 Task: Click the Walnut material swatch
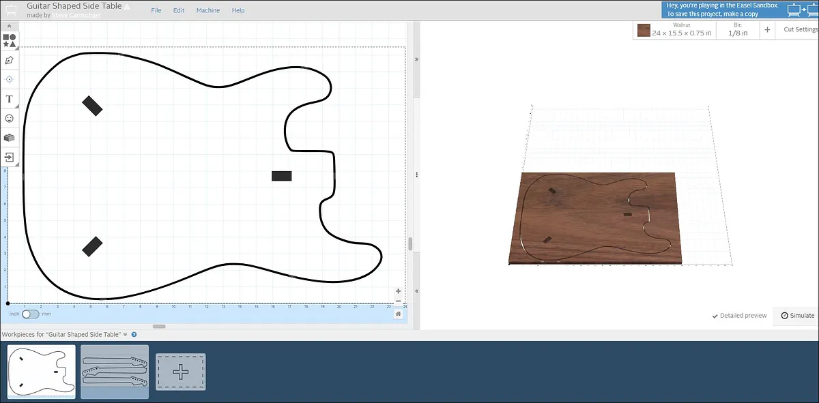(644, 30)
